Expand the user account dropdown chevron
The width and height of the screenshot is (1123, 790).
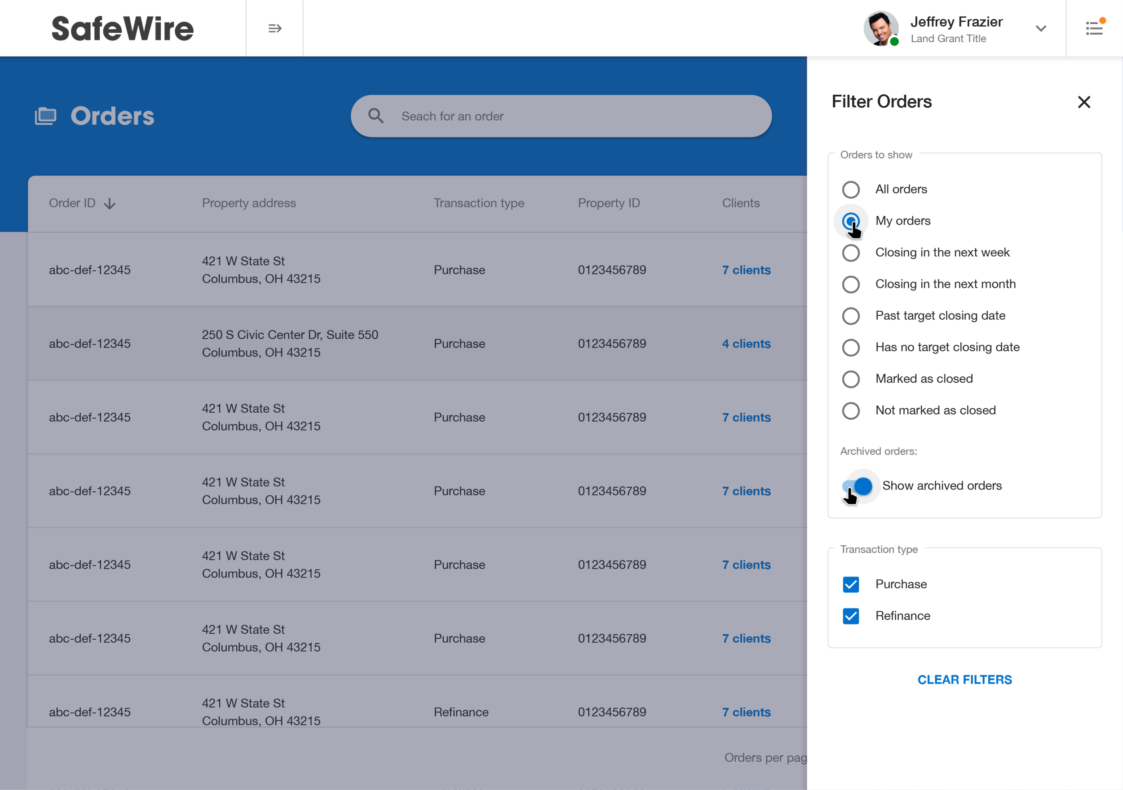[1041, 28]
